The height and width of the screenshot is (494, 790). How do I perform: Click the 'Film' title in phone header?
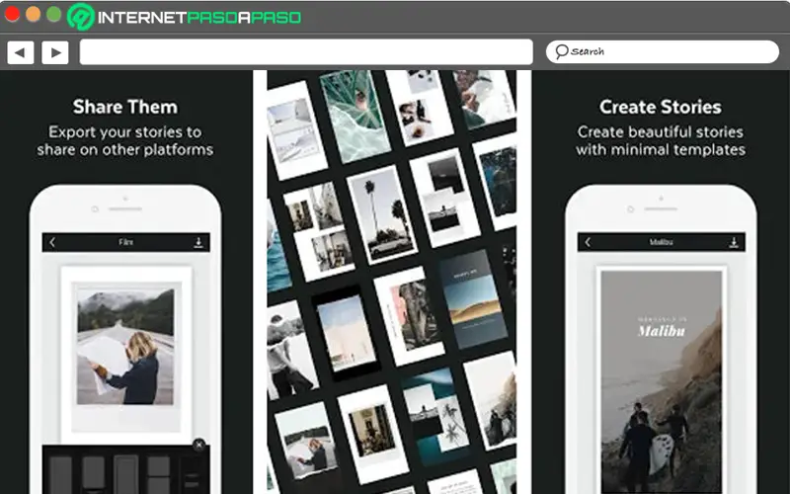click(x=125, y=242)
